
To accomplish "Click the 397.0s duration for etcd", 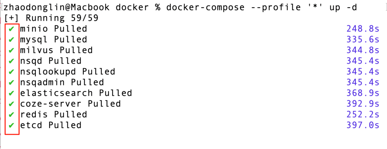I will [363, 125].
